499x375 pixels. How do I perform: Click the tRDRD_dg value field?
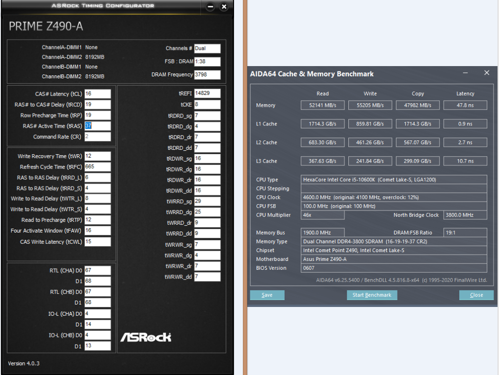pyautogui.click(x=207, y=126)
